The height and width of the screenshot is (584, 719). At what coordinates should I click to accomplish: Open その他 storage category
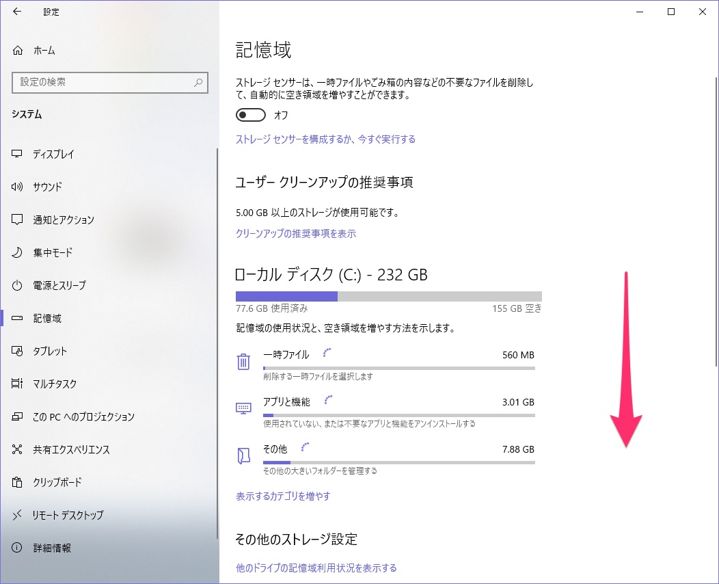tap(385, 459)
